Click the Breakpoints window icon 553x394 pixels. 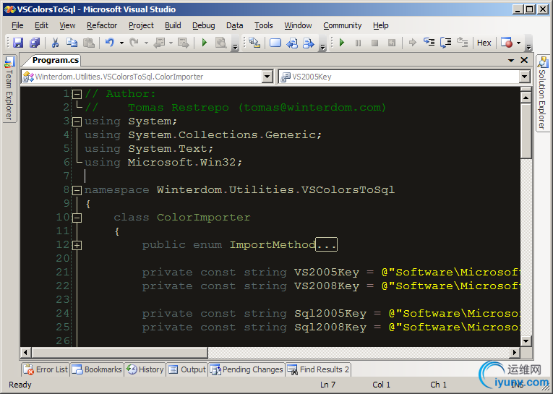click(x=507, y=43)
